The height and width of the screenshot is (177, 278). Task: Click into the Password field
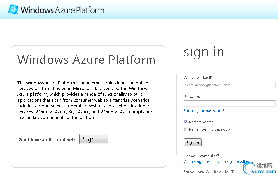pos(229,103)
